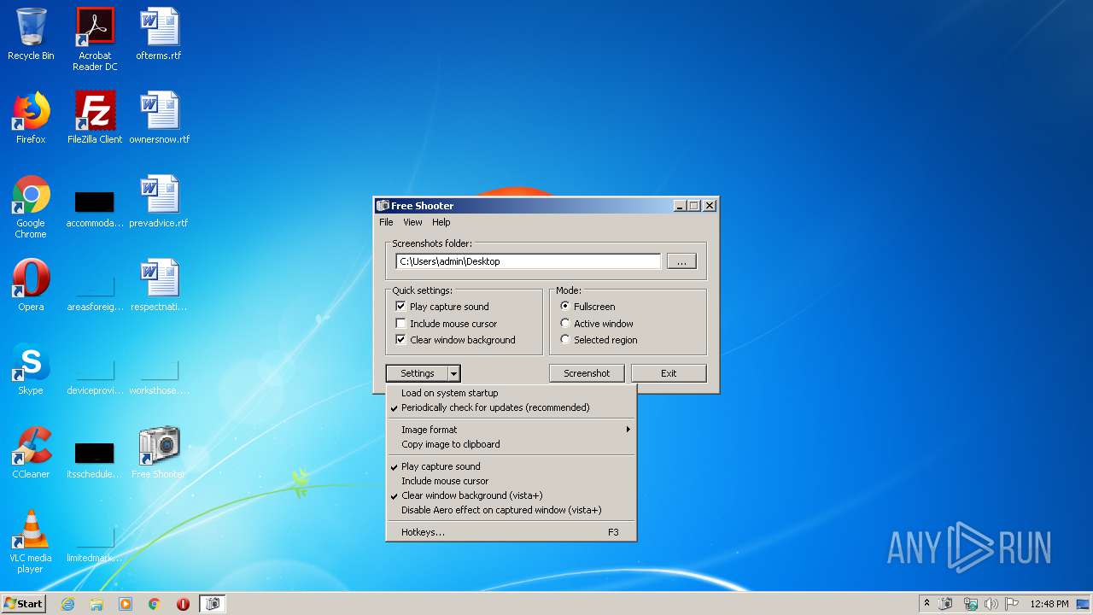
Task: Click Free Shooter camera taskbar button
Action: tap(213, 604)
